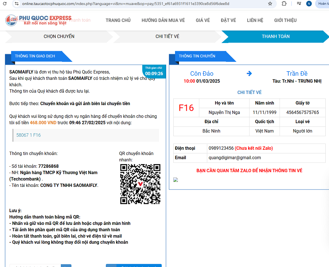The image size is (329, 267).
Task: Click nationality cell Việt Nam
Action: point(265,131)
